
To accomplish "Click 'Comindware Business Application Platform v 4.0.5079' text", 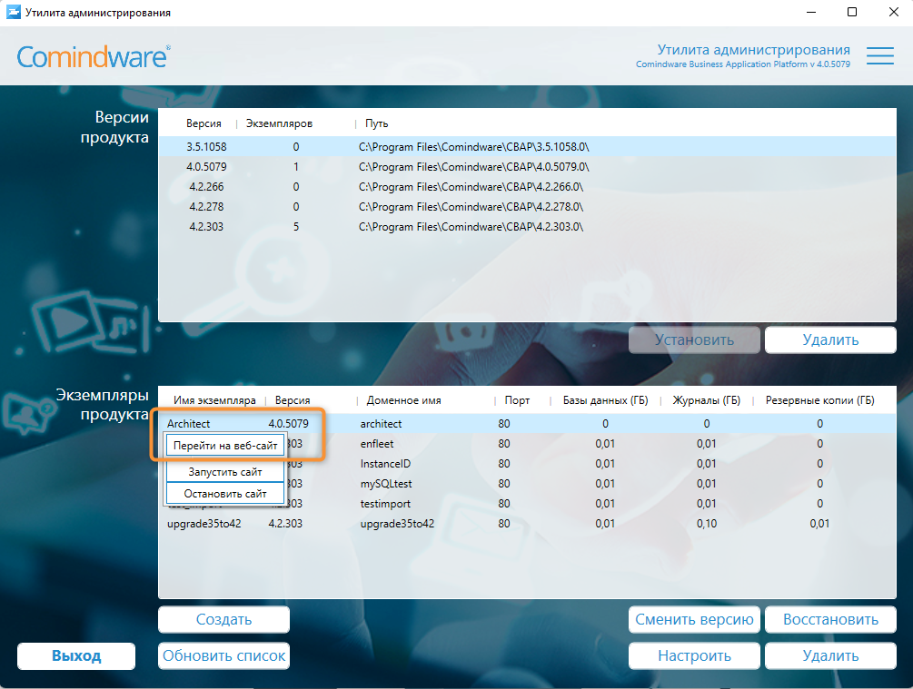I will pyautogui.click(x=743, y=64).
